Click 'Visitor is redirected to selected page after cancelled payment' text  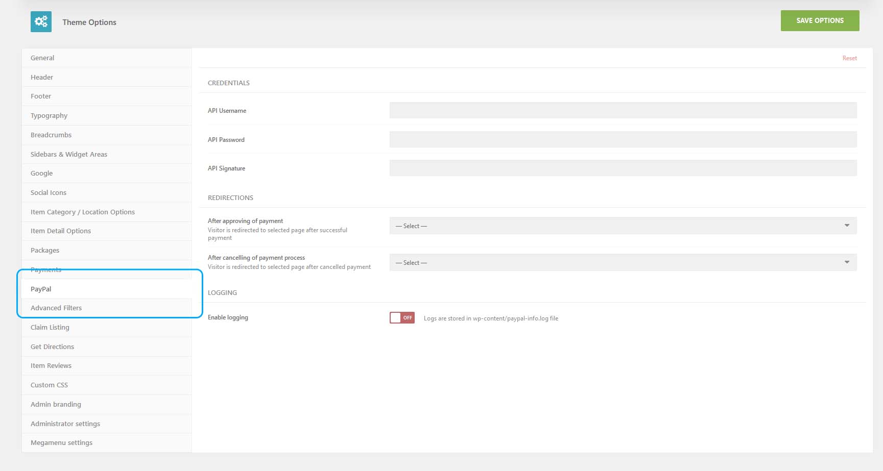pos(289,267)
